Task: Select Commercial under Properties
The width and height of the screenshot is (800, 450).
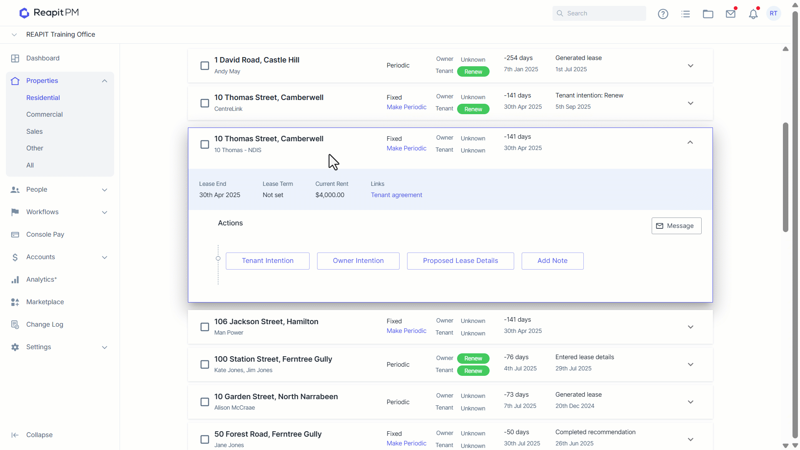Action: pyautogui.click(x=44, y=115)
